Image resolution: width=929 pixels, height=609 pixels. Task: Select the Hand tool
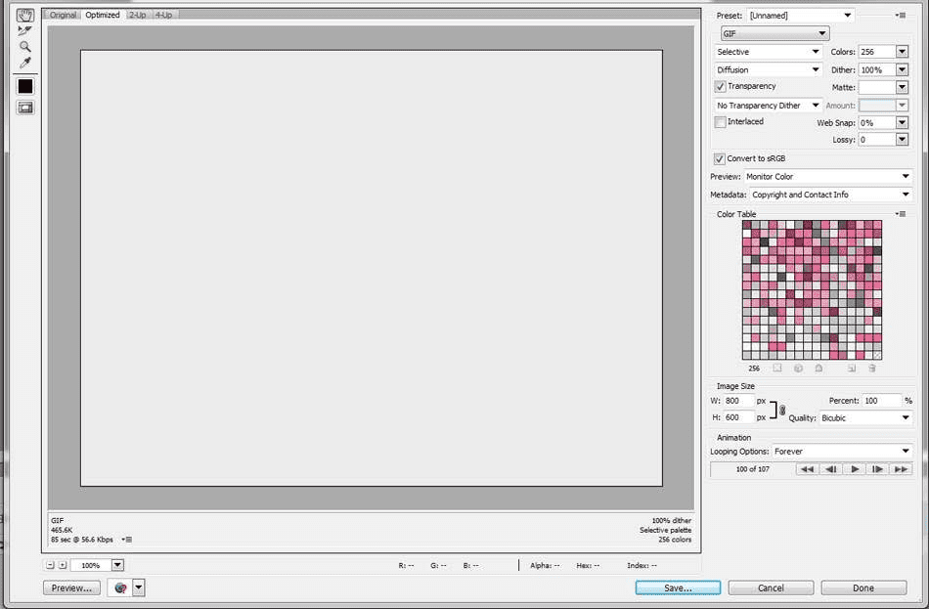coord(24,16)
